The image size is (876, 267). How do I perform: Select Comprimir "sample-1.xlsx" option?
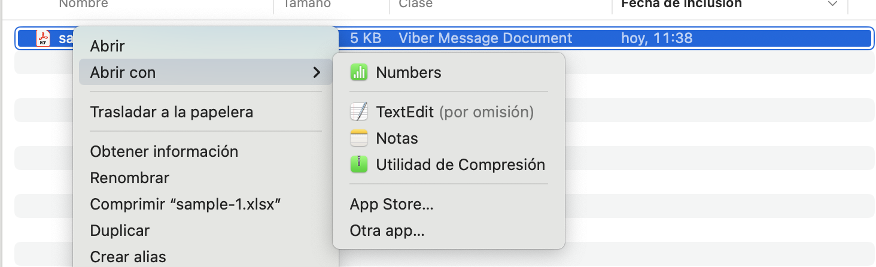[185, 204]
